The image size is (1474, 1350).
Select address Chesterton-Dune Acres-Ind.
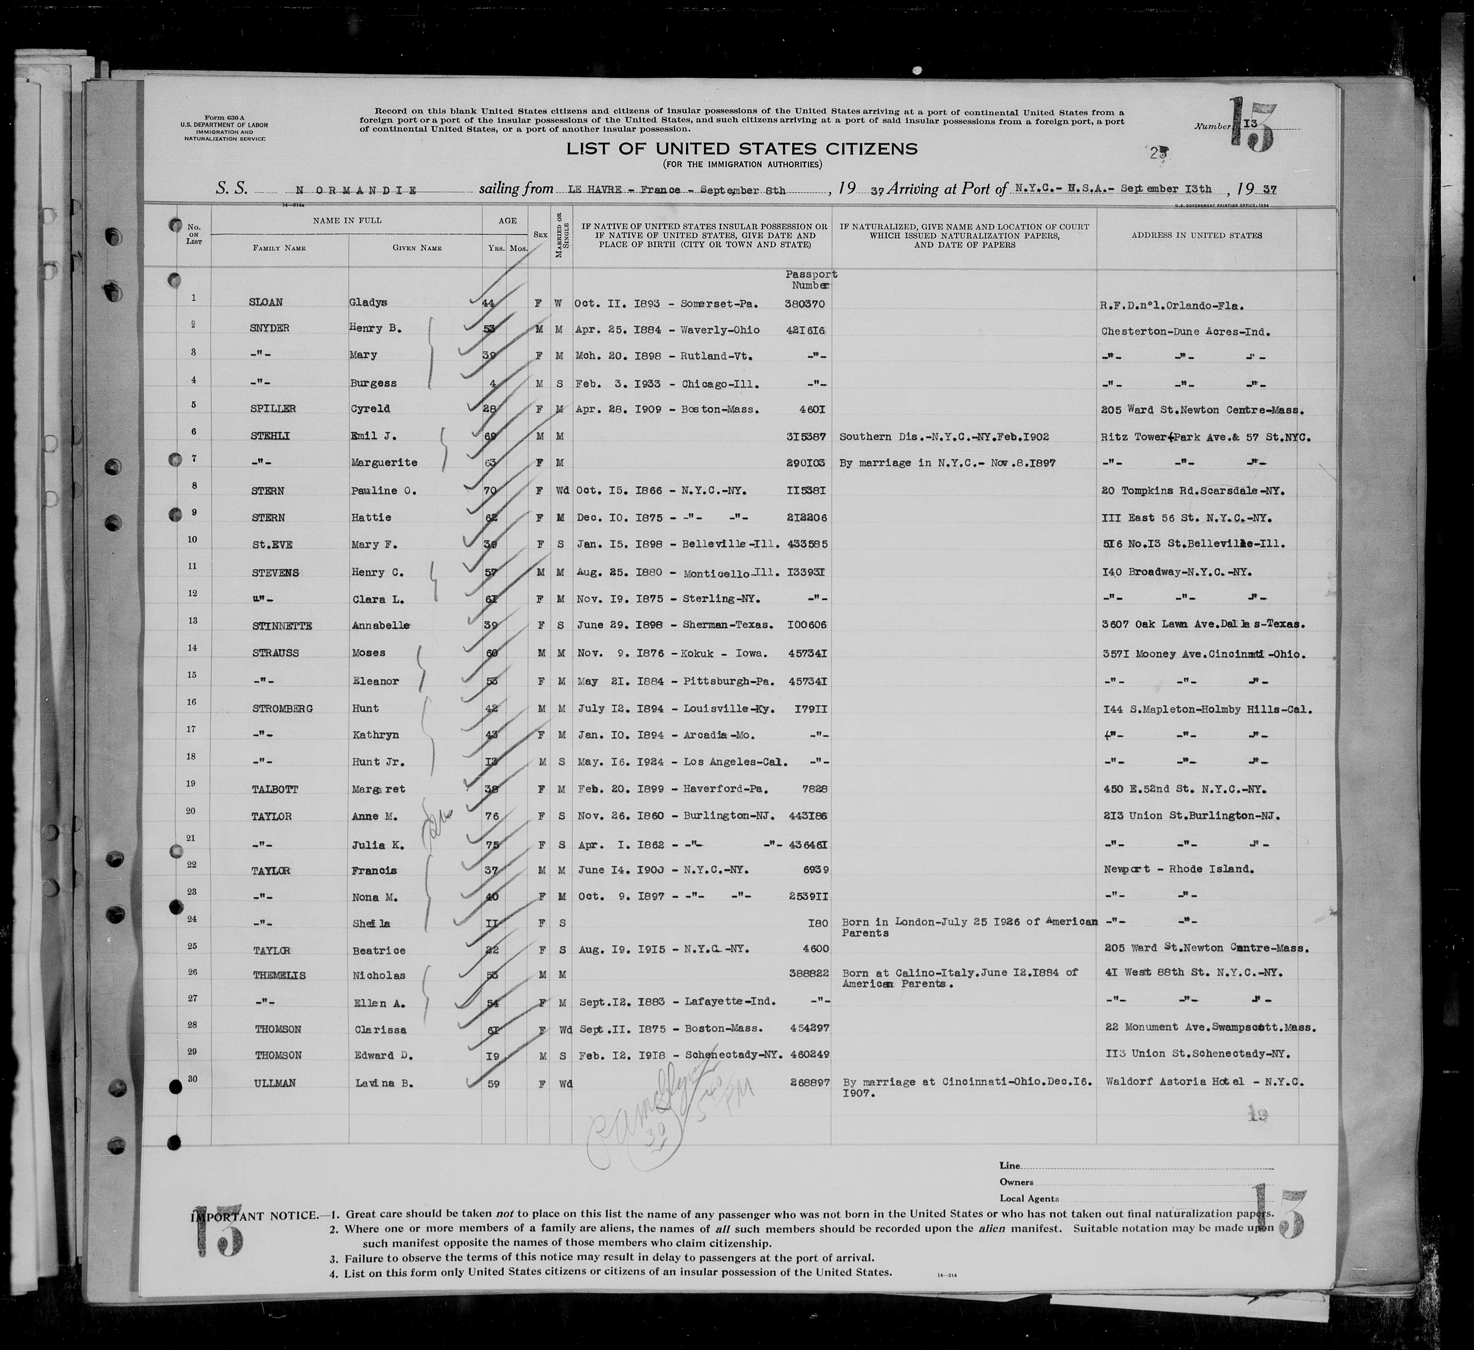(x=1185, y=331)
